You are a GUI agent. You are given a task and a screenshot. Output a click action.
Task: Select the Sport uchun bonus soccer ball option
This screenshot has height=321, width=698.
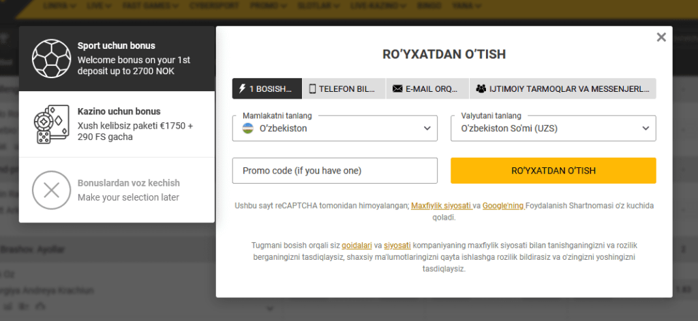[x=117, y=58]
